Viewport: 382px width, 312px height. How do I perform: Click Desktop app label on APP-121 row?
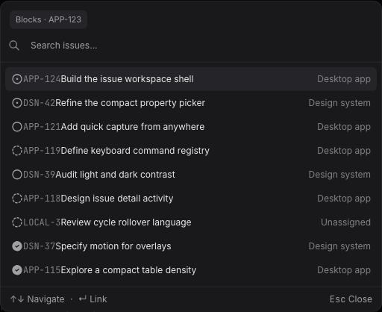tap(344, 127)
